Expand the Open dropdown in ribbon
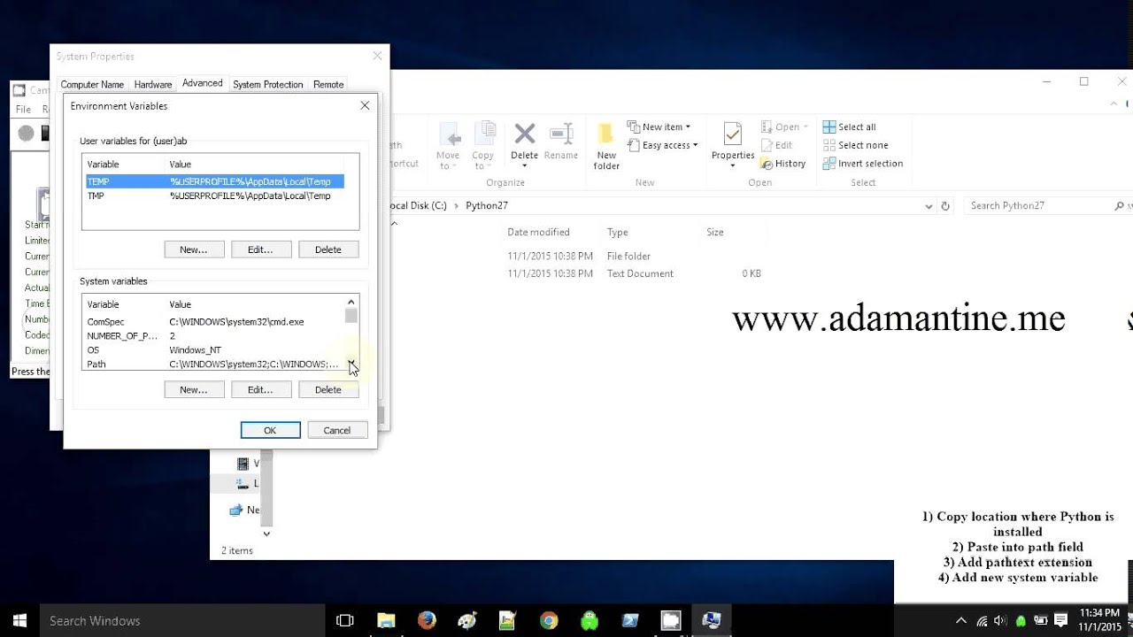 click(x=783, y=127)
